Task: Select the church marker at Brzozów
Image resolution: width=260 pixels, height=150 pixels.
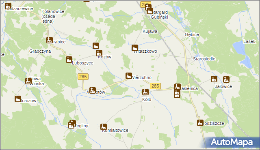Action: 18,99
